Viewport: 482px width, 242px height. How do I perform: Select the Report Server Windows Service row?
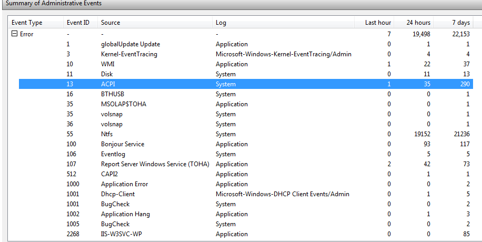click(x=155, y=164)
